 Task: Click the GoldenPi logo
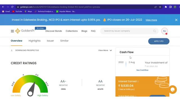click(x=25, y=31)
